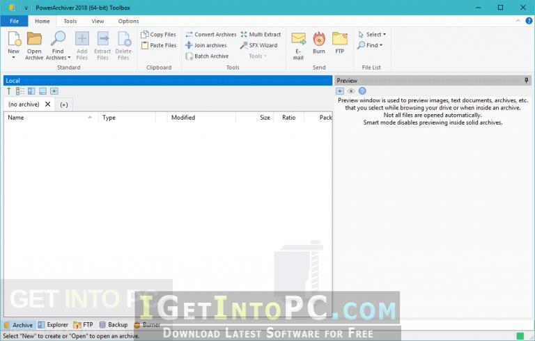Viewport: 535px width, 341px height.
Task: Click the green up folder arrow
Action: click(x=9, y=91)
